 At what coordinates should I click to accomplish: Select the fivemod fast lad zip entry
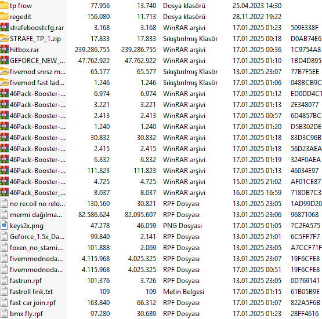tap(37, 83)
